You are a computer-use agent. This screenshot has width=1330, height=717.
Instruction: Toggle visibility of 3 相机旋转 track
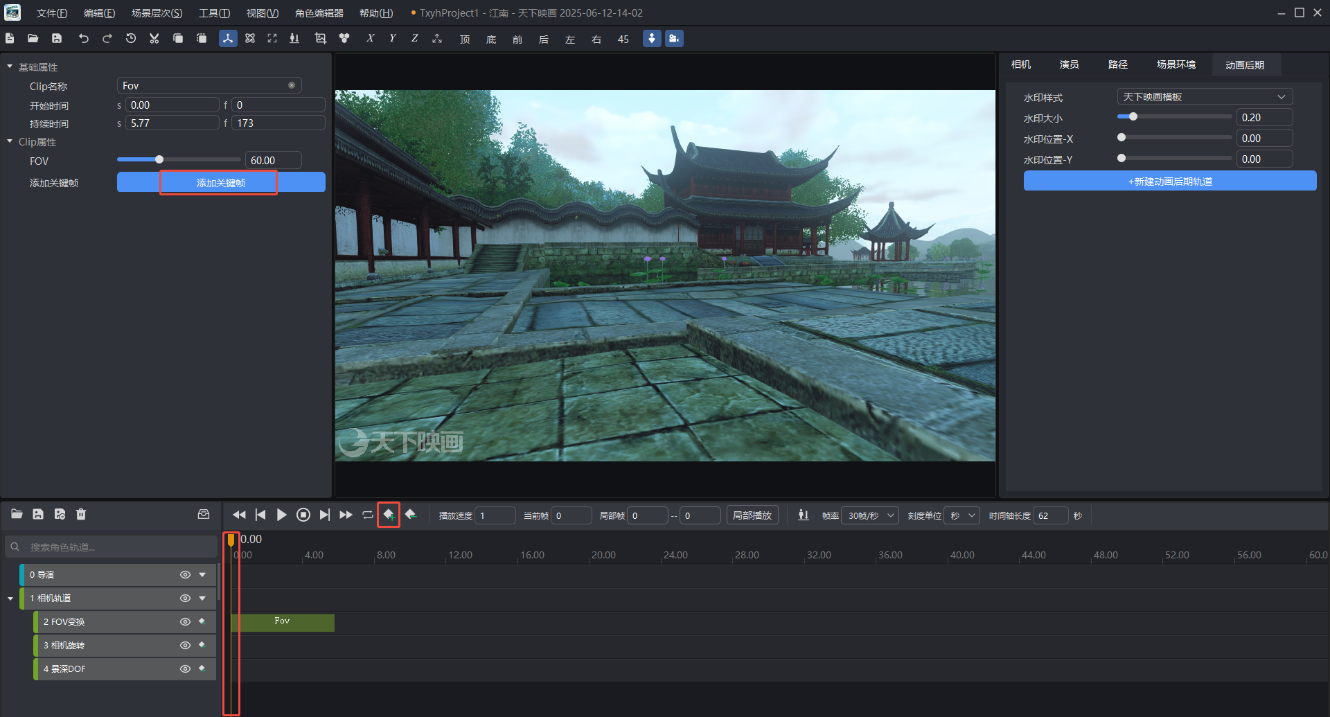pos(185,646)
